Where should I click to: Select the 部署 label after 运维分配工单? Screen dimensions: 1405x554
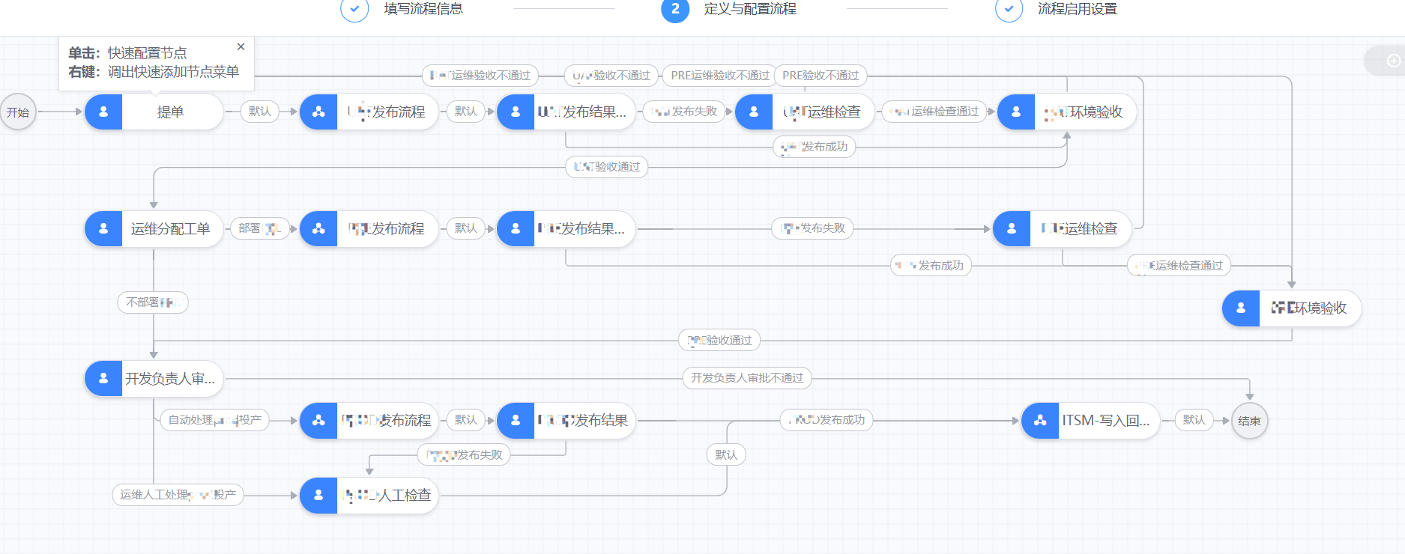[x=259, y=228]
